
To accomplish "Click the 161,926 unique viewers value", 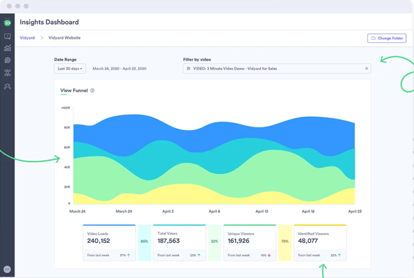I will click(239, 241).
